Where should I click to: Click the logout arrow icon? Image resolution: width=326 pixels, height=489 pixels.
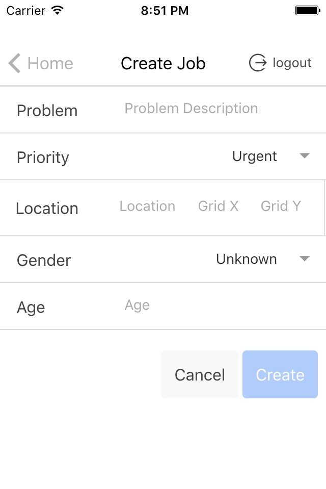258,63
